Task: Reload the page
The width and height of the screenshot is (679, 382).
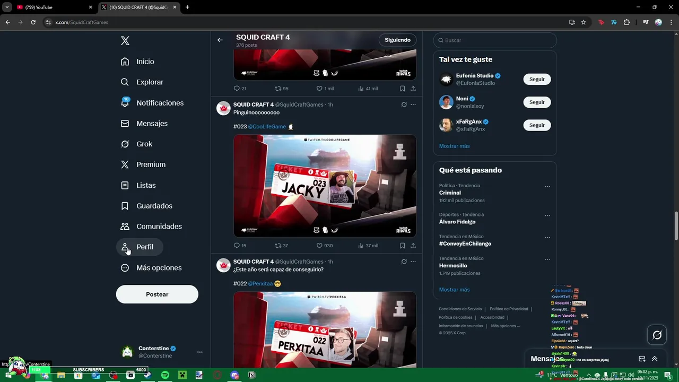Action: [x=33, y=22]
